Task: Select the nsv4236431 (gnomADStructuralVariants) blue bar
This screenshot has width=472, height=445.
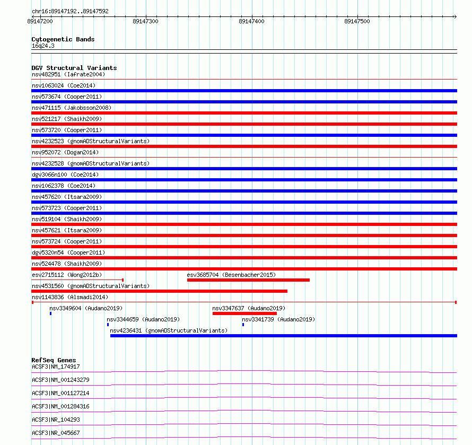Action: (284, 336)
